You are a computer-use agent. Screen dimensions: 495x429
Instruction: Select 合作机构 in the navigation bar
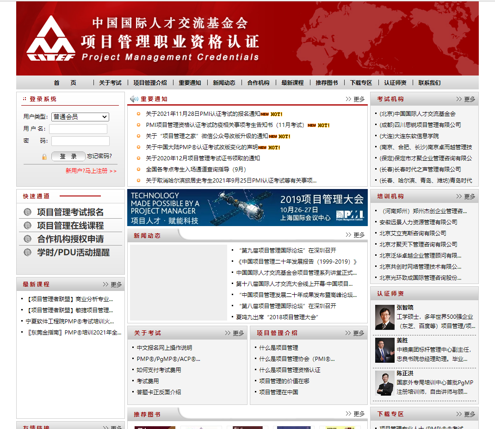point(258,83)
